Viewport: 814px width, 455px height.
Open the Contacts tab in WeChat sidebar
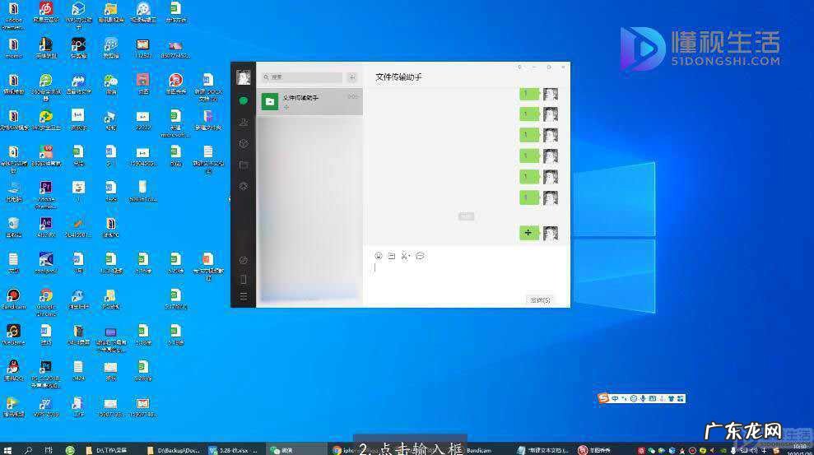point(244,122)
